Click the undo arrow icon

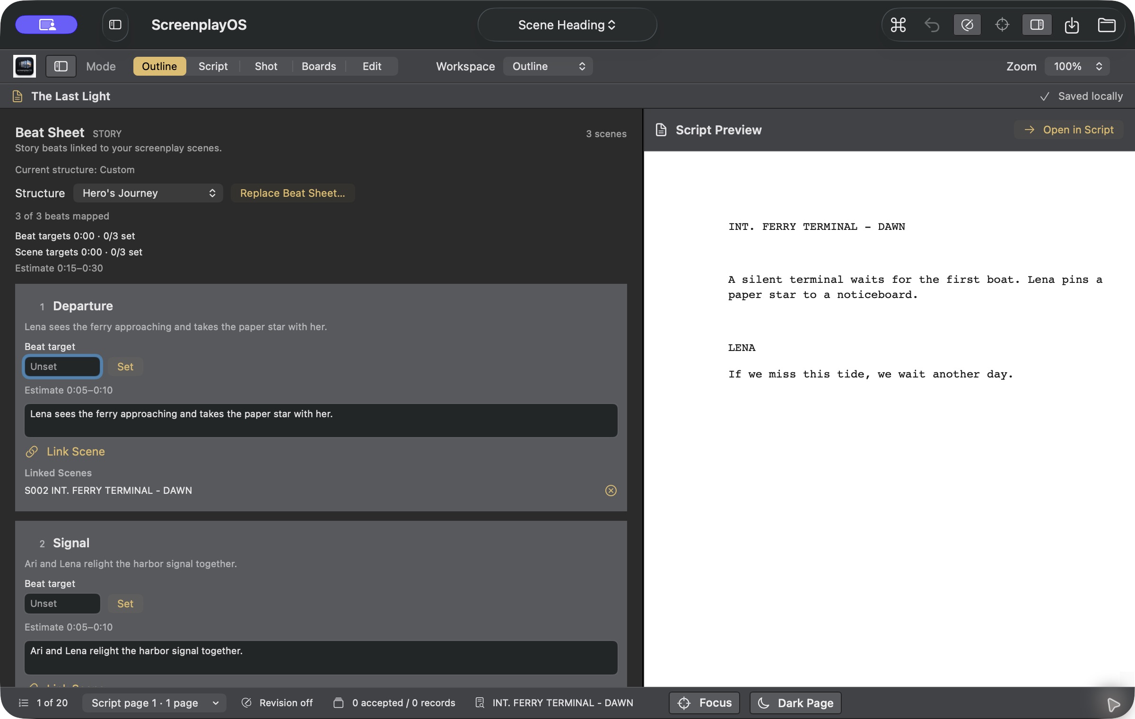932,25
